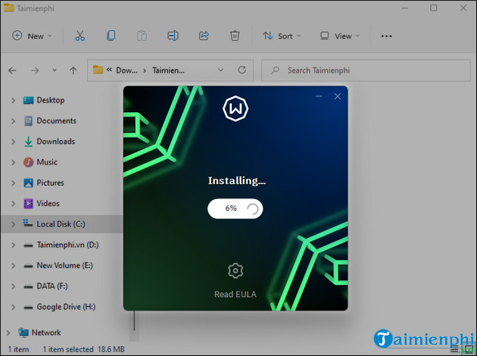Click the '1 item' status bar text
Screen dimensions: 477x356
click(19, 349)
